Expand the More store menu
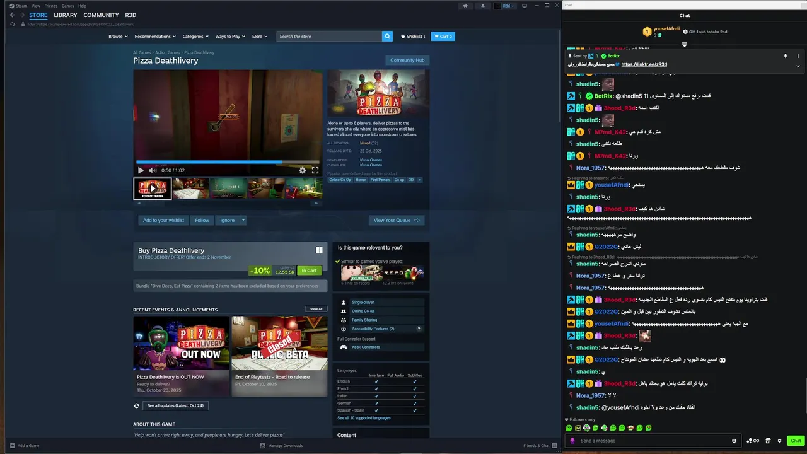Image resolution: width=807 pixels, height=454 pixels. pyautogui.click(x=259, y=36)
